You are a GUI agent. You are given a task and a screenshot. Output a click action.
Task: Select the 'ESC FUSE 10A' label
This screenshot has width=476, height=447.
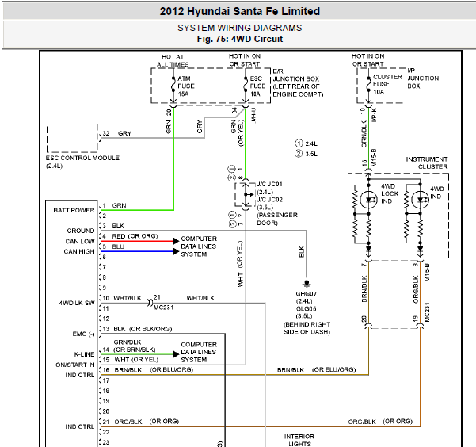[257, 86]
